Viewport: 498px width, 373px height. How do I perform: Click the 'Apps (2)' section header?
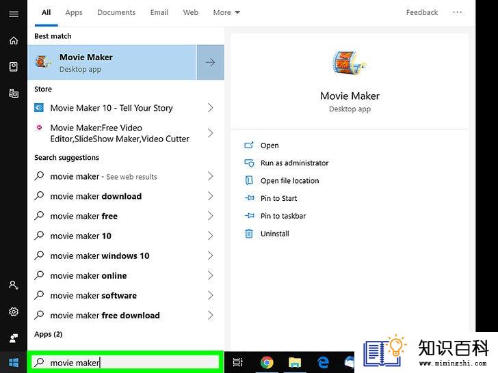click(49, 334)
